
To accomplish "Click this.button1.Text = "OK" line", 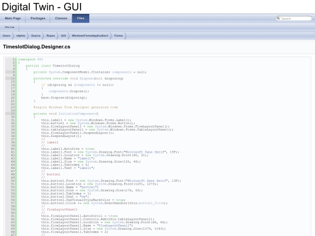I will click(x=65, y=197).
